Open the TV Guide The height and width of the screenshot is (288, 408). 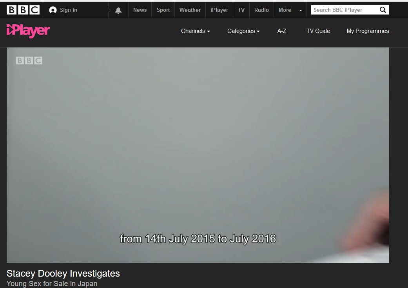click(318, 31)
